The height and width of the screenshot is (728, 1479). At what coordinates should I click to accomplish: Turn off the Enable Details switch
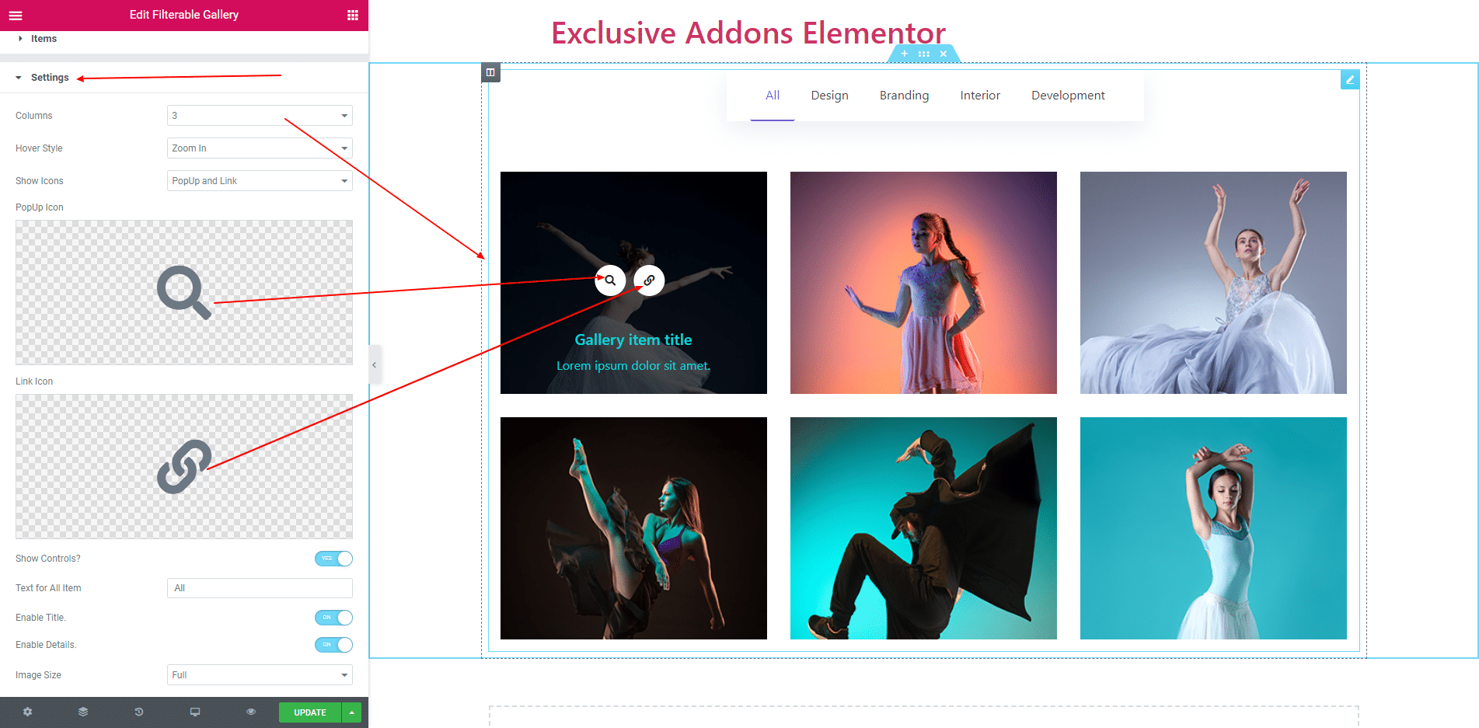click(333, 645)
